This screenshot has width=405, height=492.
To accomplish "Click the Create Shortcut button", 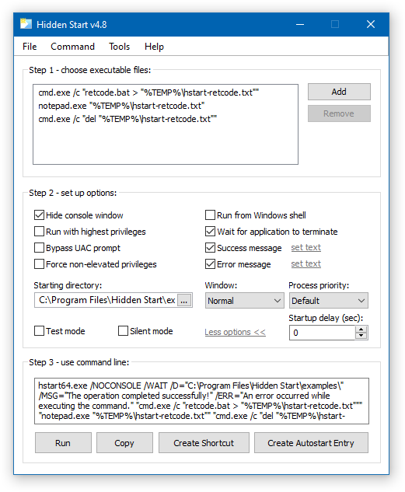I will pyautogui.click(x=204, y=443).
